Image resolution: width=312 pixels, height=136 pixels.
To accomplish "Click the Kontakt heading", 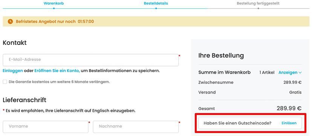I will 15,43.
